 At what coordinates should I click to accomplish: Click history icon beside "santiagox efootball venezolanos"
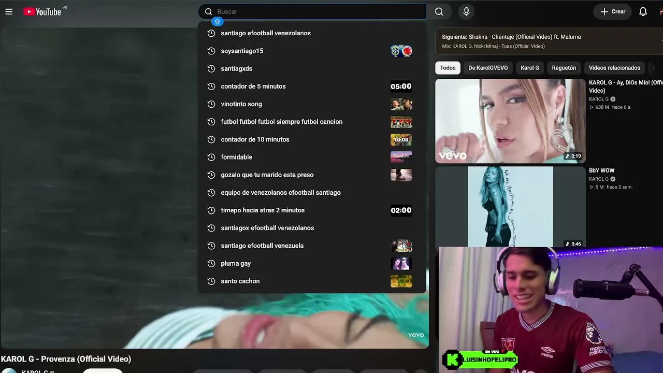(211, 228)
